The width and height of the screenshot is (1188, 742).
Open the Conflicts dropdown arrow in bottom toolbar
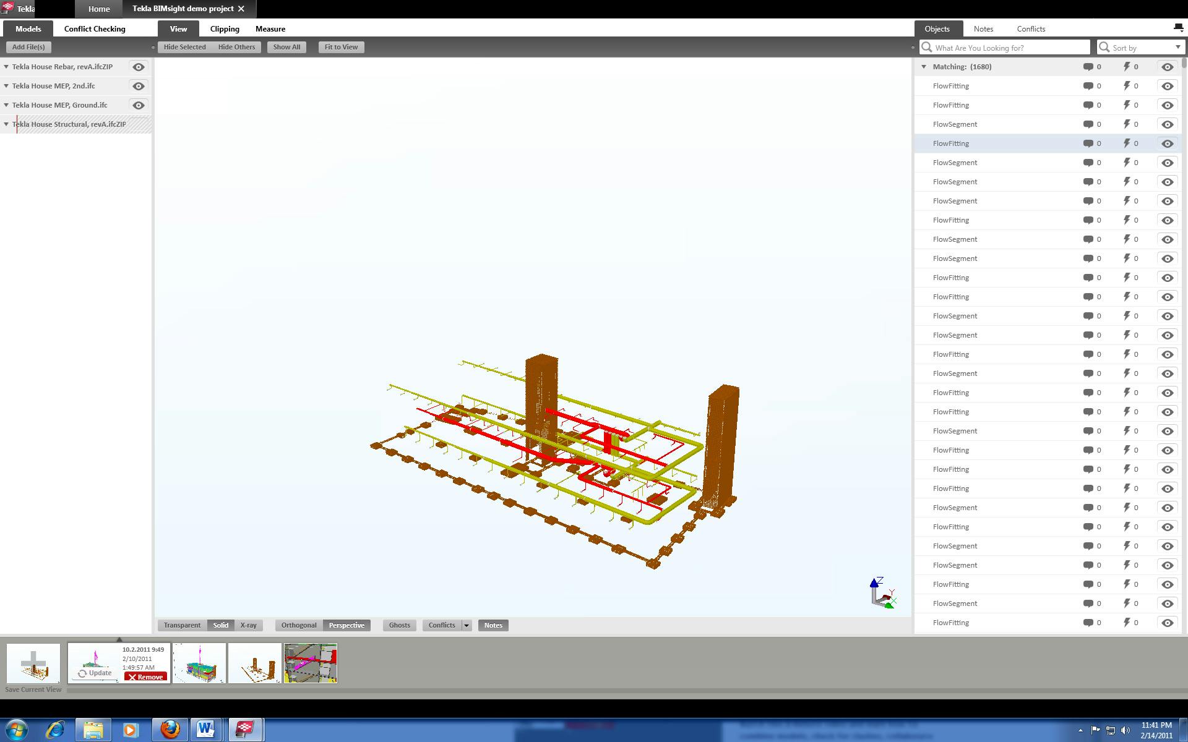[x=467, y=625]
